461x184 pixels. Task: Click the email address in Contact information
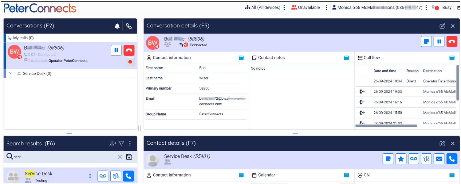[x=223, y=101]
